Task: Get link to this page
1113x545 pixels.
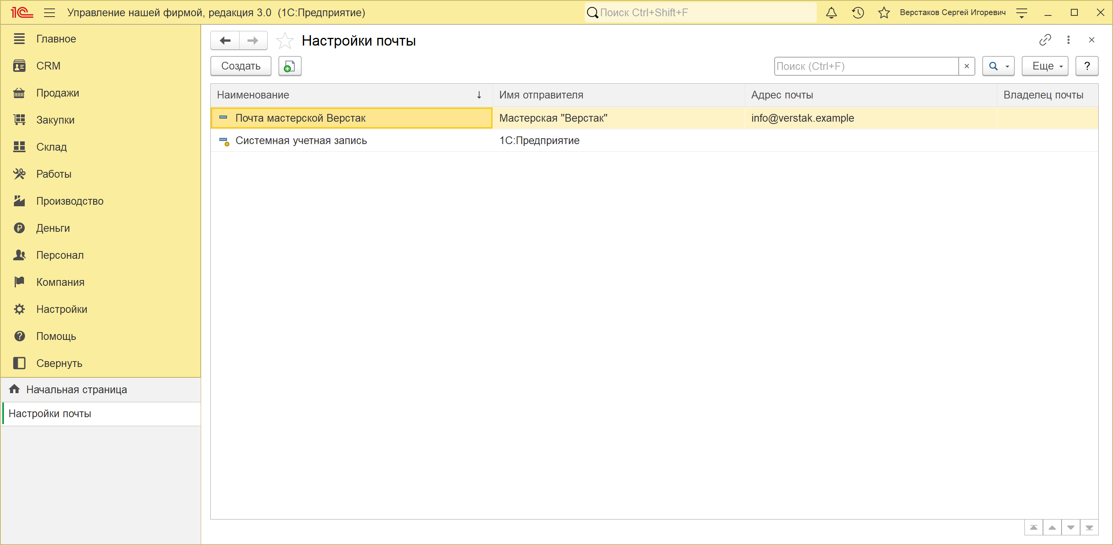Action: coord(1045,40)
